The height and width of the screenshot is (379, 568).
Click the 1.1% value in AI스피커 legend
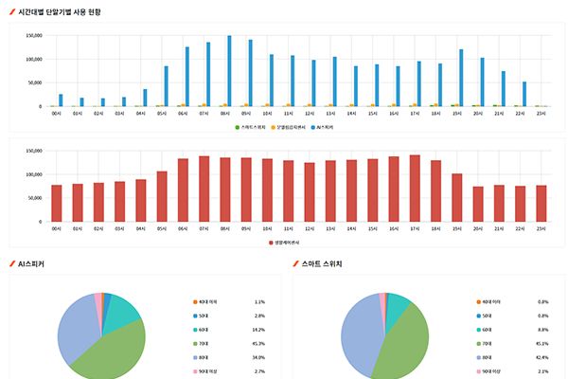[x=259, y=301]
